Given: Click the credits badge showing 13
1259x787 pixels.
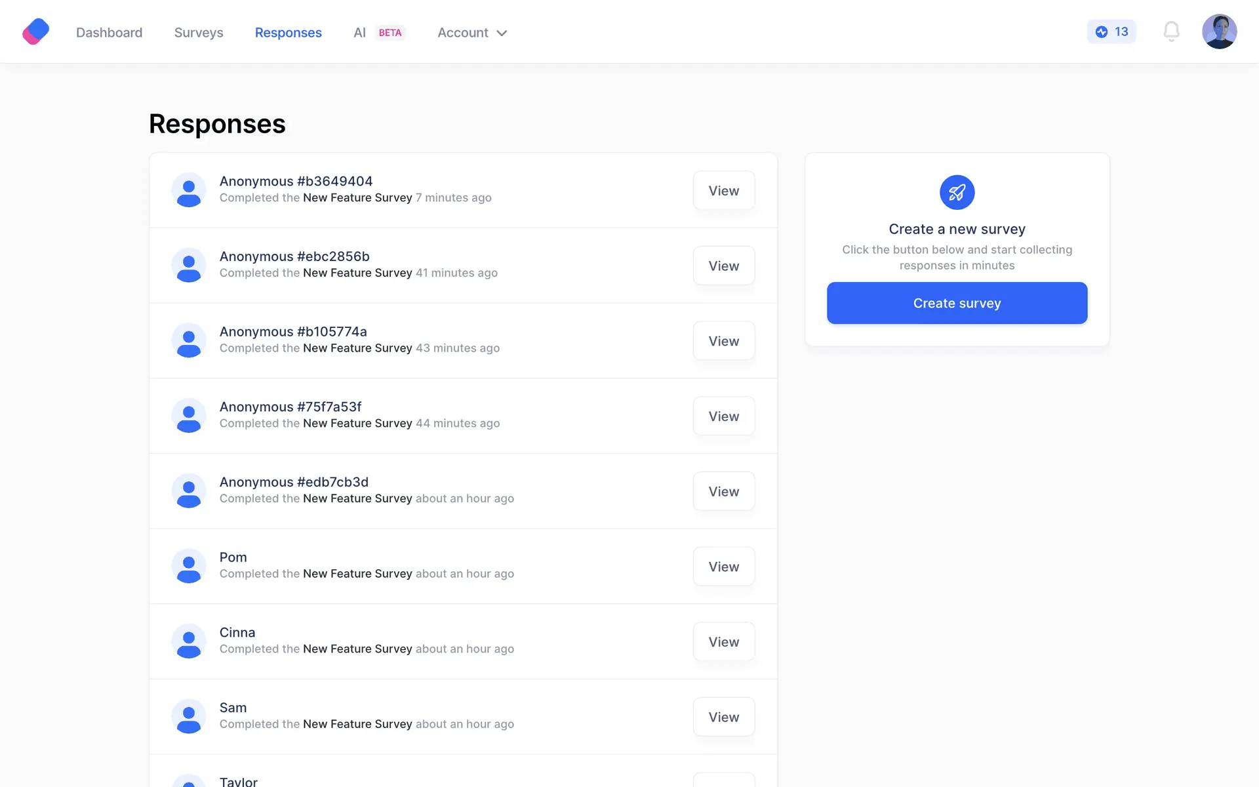Looking at the screenshot, I should (x=1111, y=31).
